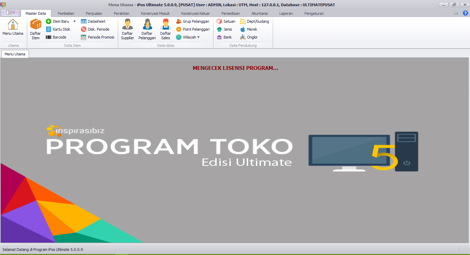Switch to the Akuntansi tab

259,13
